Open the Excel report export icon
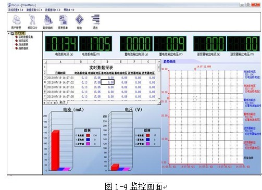Image resolution: width=262 pixels, height=190 pixels. pos(63,22)
